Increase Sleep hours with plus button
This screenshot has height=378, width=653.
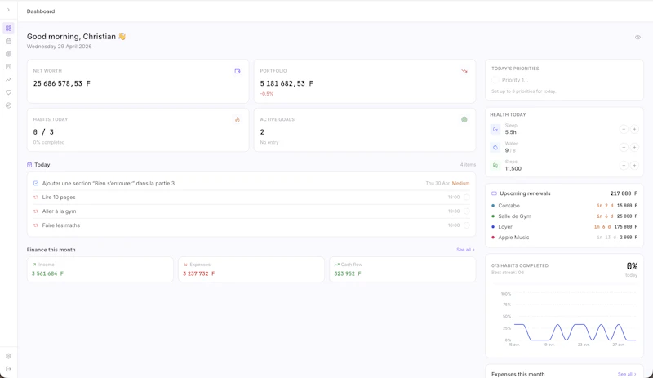(x=634, y=129)
